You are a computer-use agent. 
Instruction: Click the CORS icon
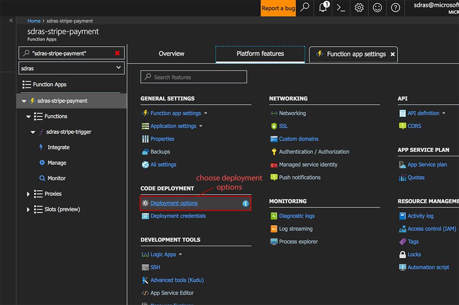click(403, 126)
